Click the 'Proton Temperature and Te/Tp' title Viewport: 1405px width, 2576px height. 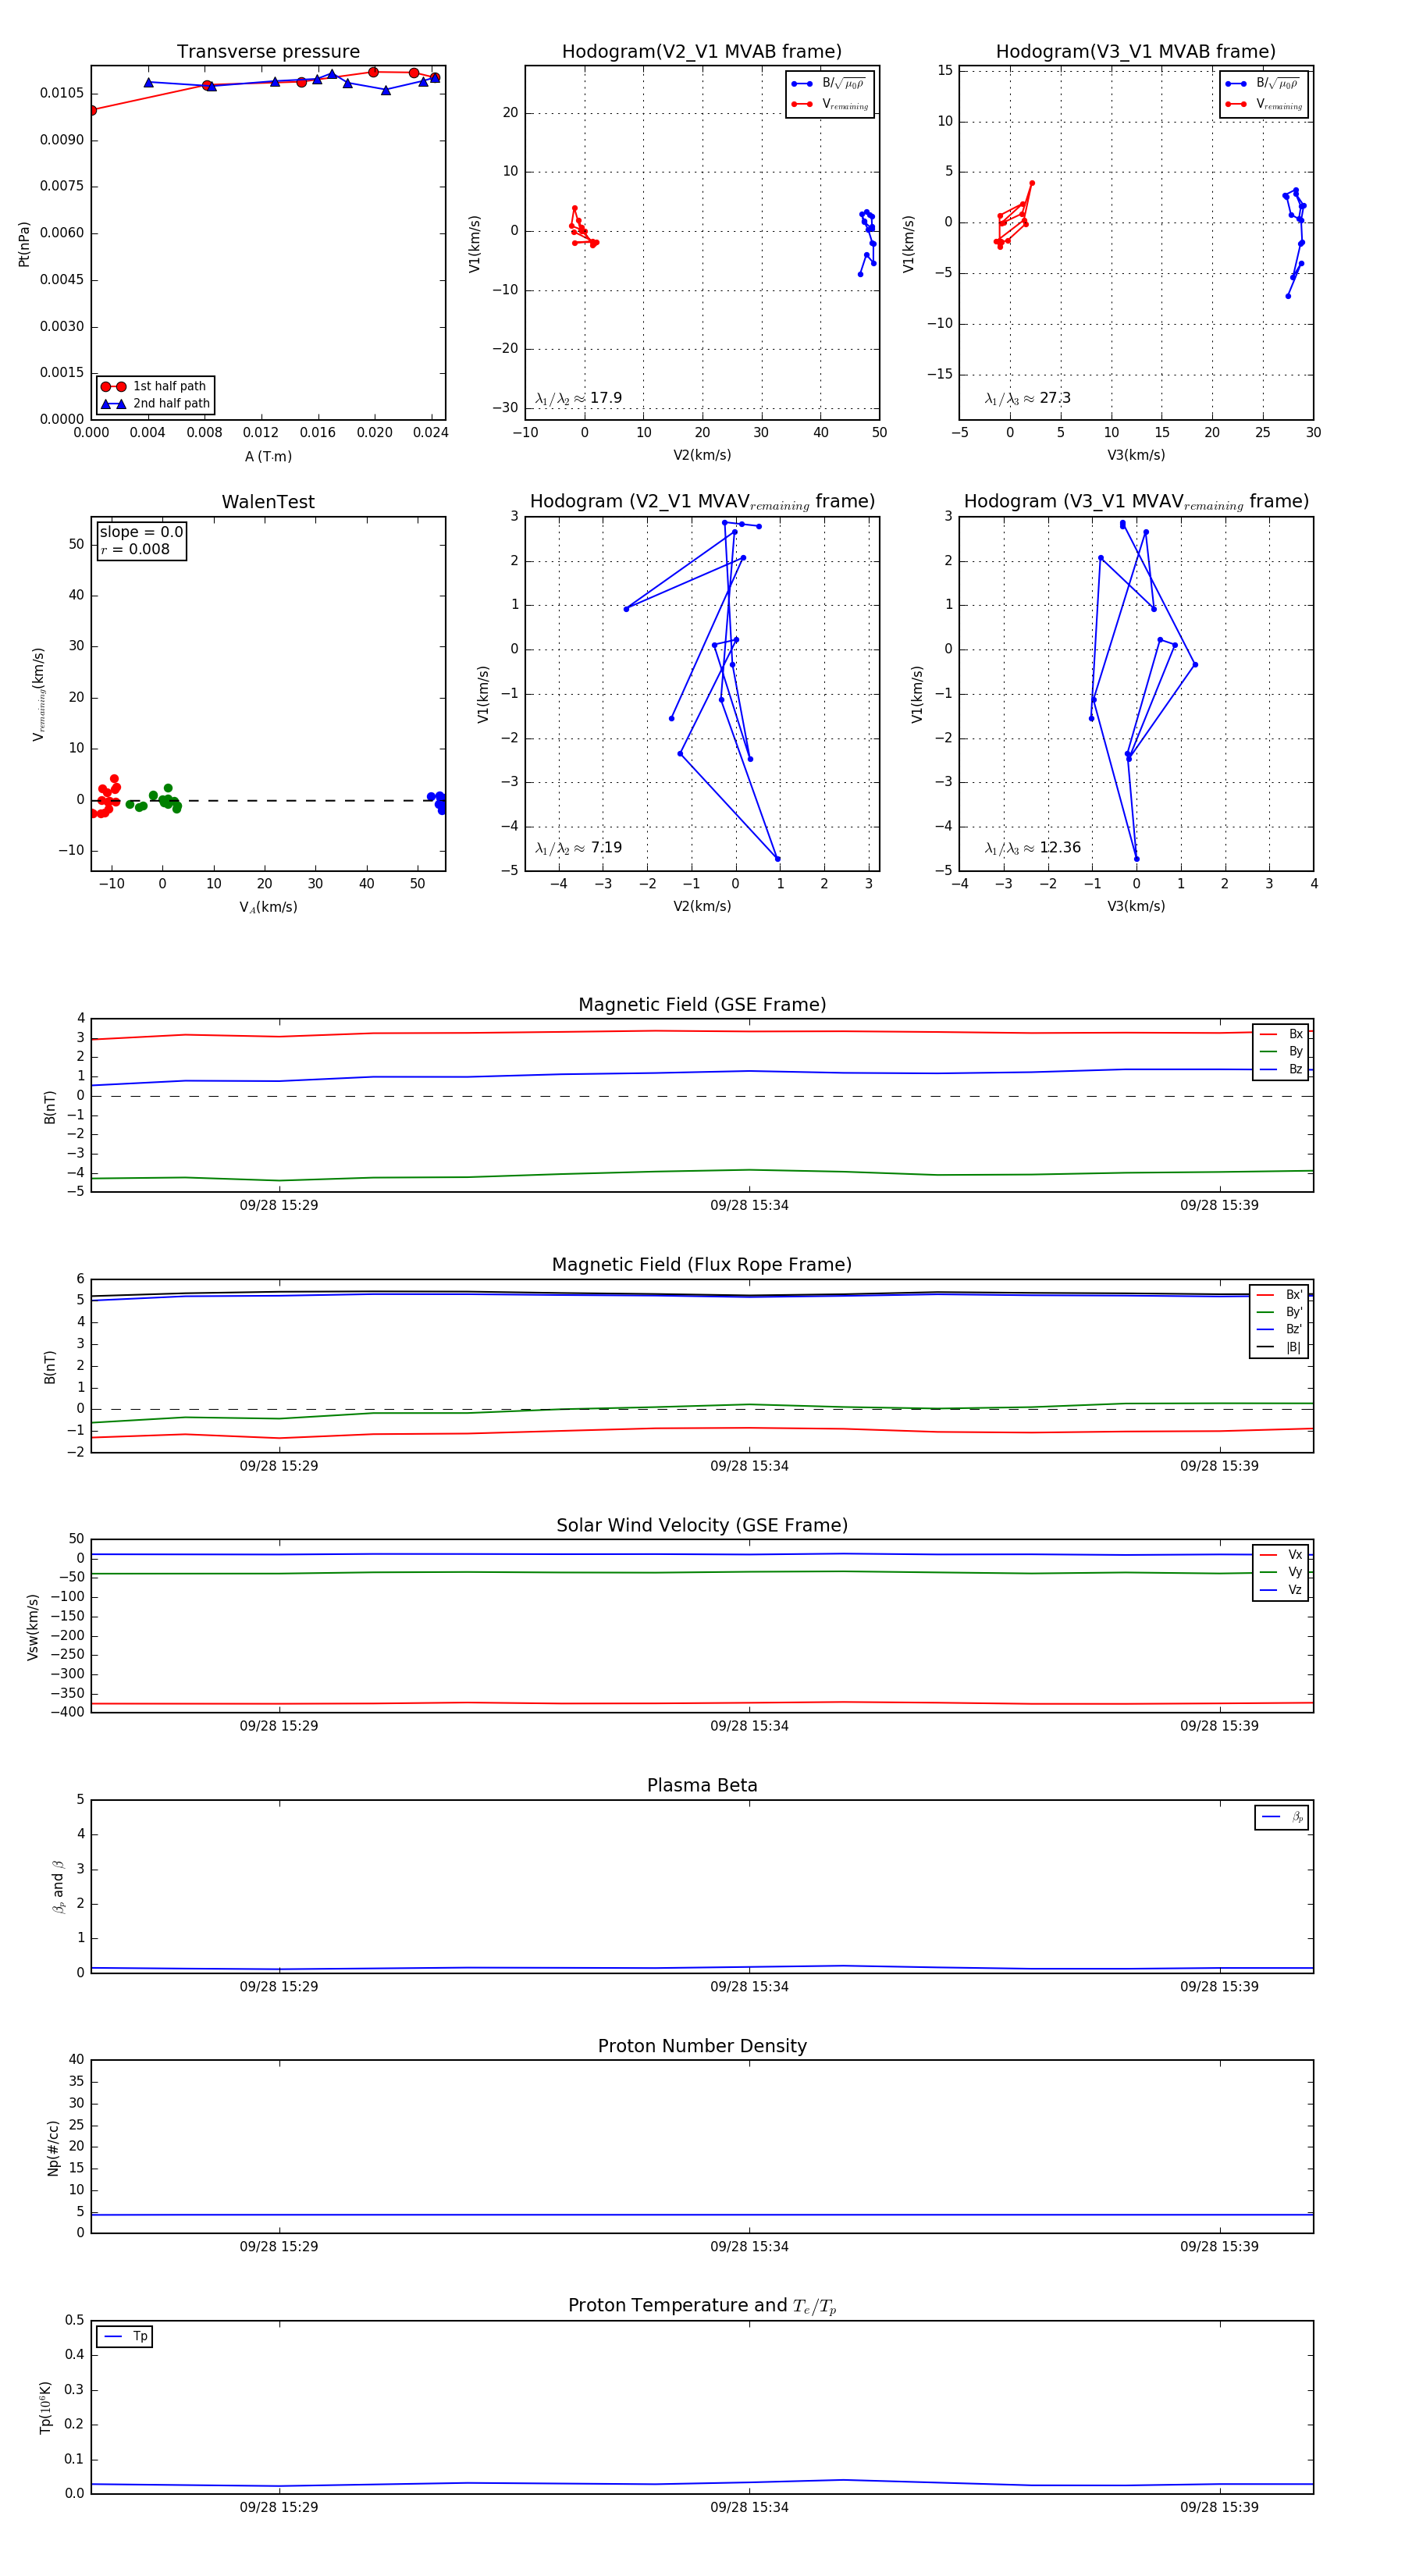[x=702, y=2306]
